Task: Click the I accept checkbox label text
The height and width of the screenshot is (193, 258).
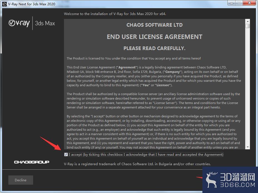Action: pyautogui.click(x=146, y=155)
